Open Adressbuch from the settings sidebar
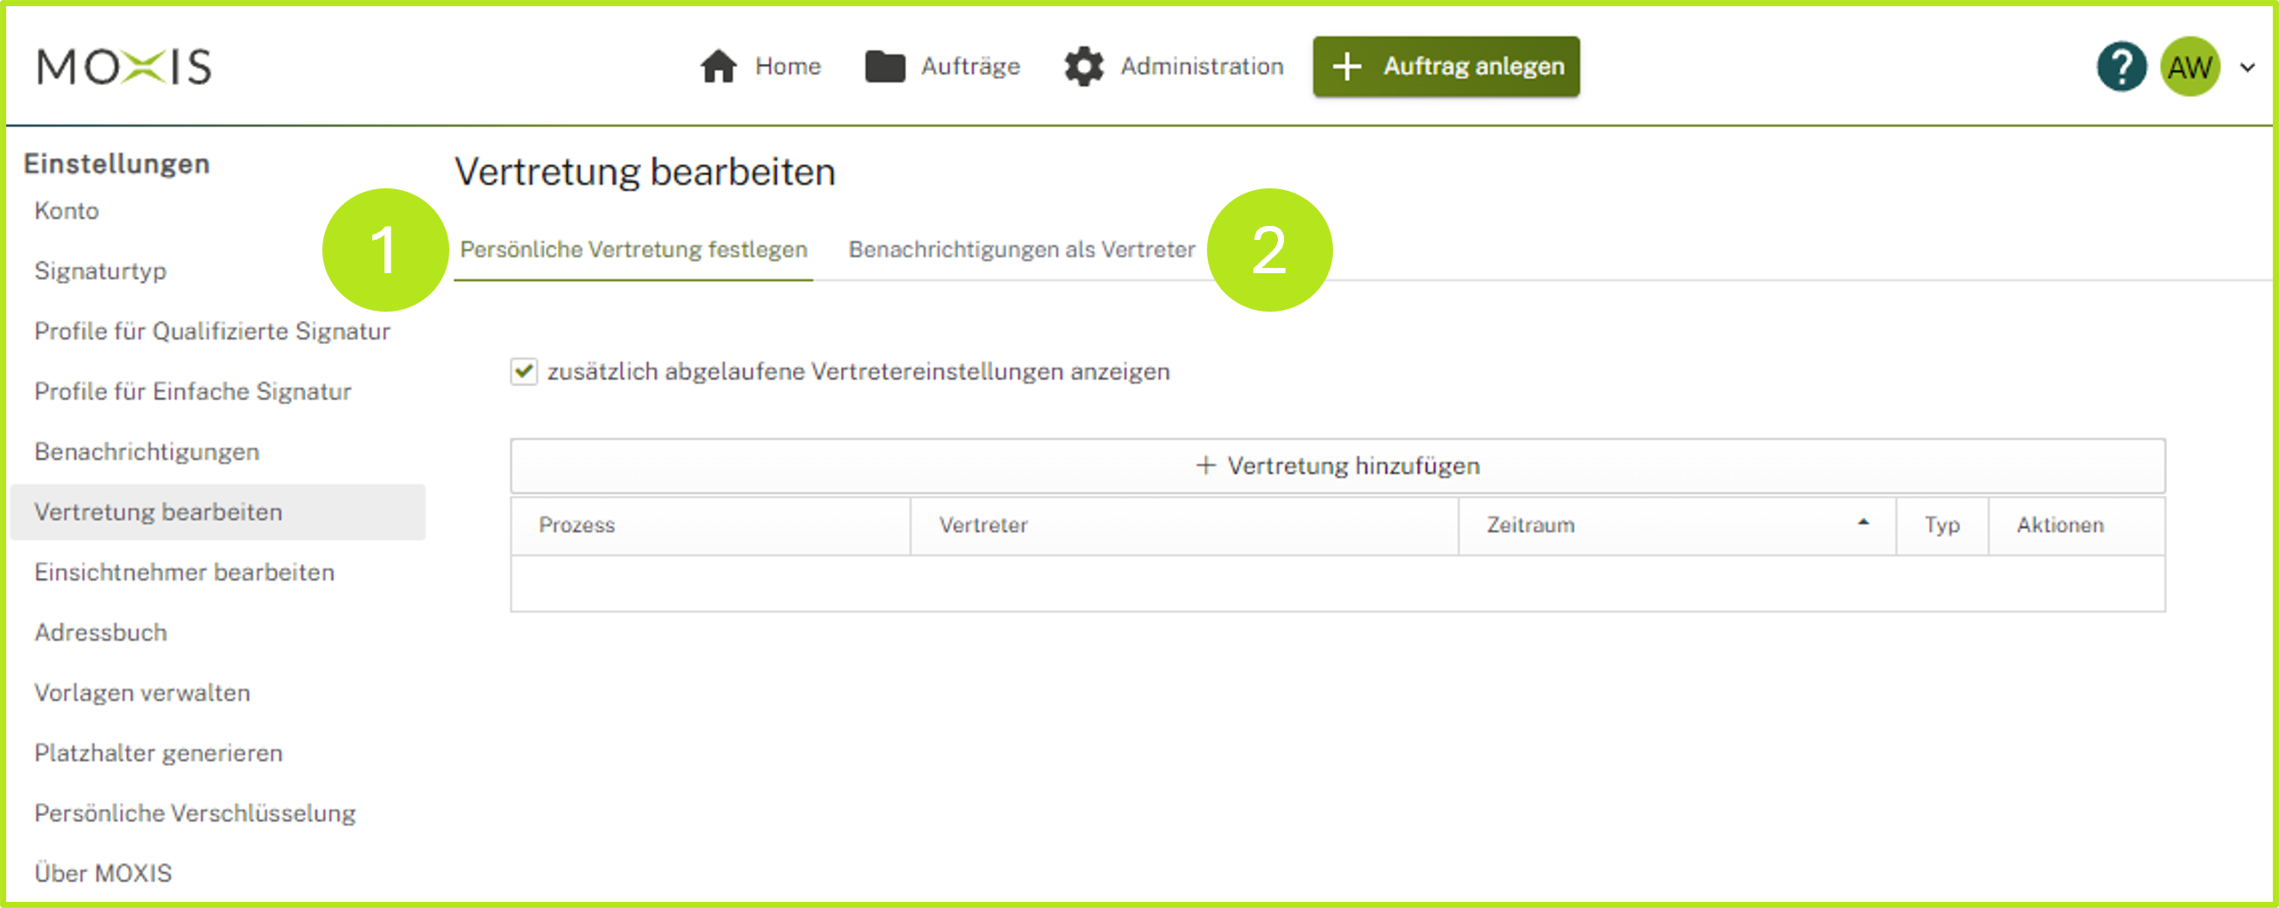 coord(101,632)
